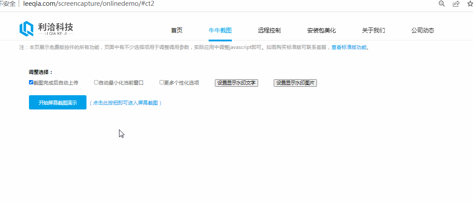
Task: Open the 安装包美化 menu item
Action: click(321, 31)
